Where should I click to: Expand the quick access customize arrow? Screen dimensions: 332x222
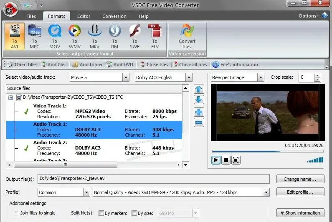pyautogui.click(x=41, y=5)
